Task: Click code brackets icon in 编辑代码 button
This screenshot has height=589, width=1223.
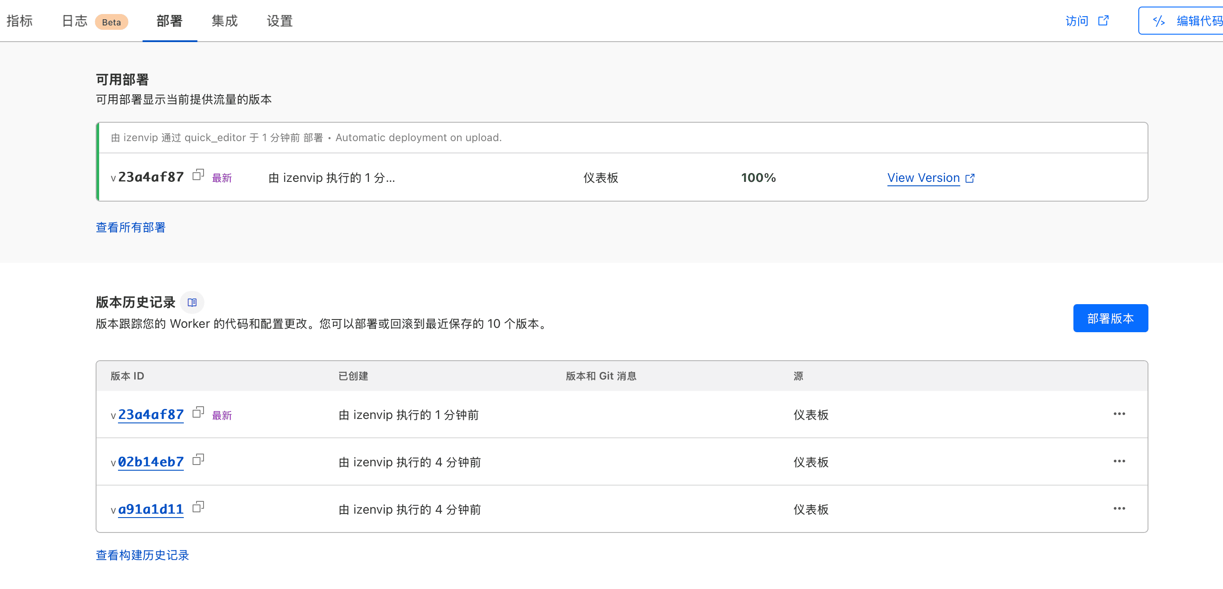Action: coord(1159,21)
